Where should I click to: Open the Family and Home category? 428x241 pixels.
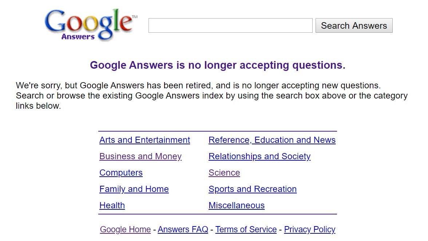[134, 189]
